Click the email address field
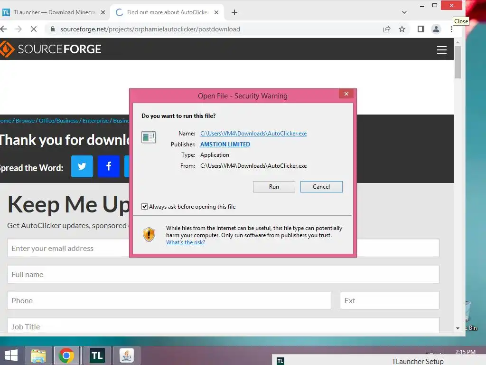This screenshot has width=486, height=365. coord(223,248)
